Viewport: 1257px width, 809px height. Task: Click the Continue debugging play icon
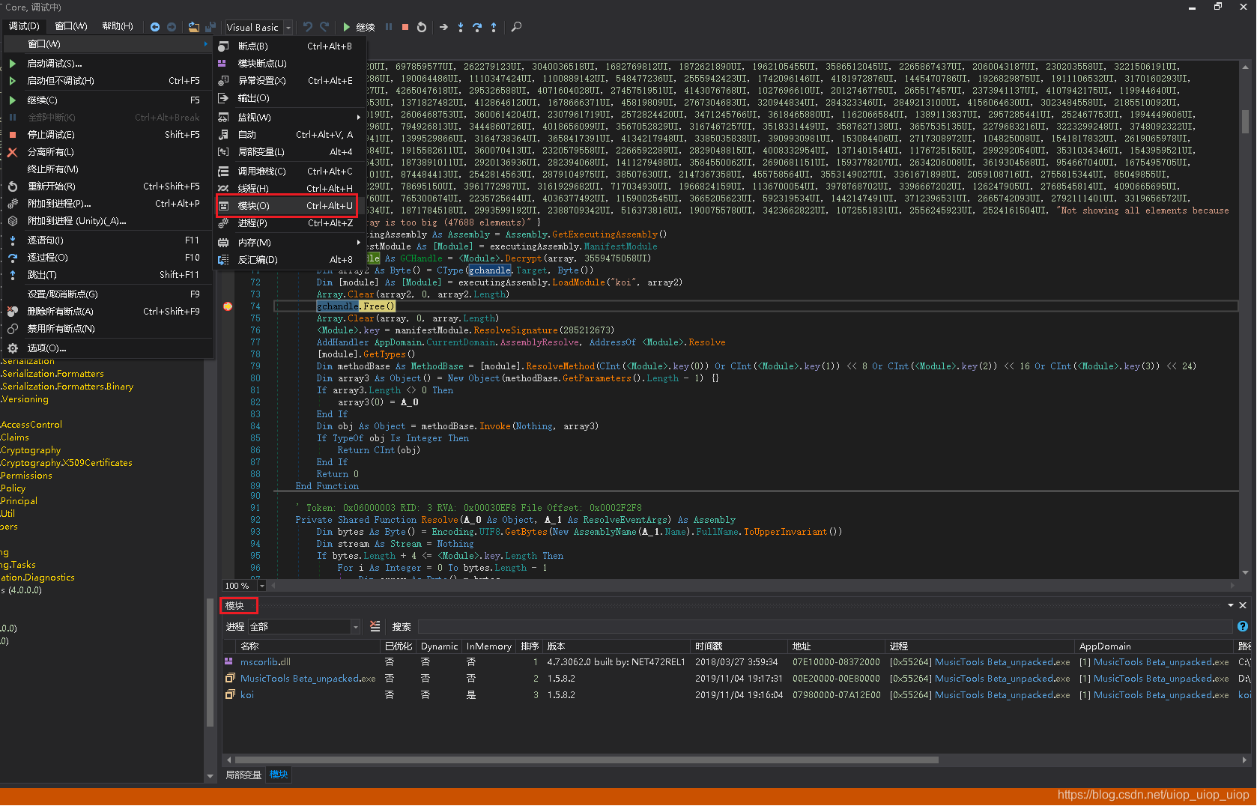(x=348, y=27)
